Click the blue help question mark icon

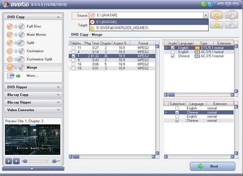pyautogui.click(x=210, y=4)
